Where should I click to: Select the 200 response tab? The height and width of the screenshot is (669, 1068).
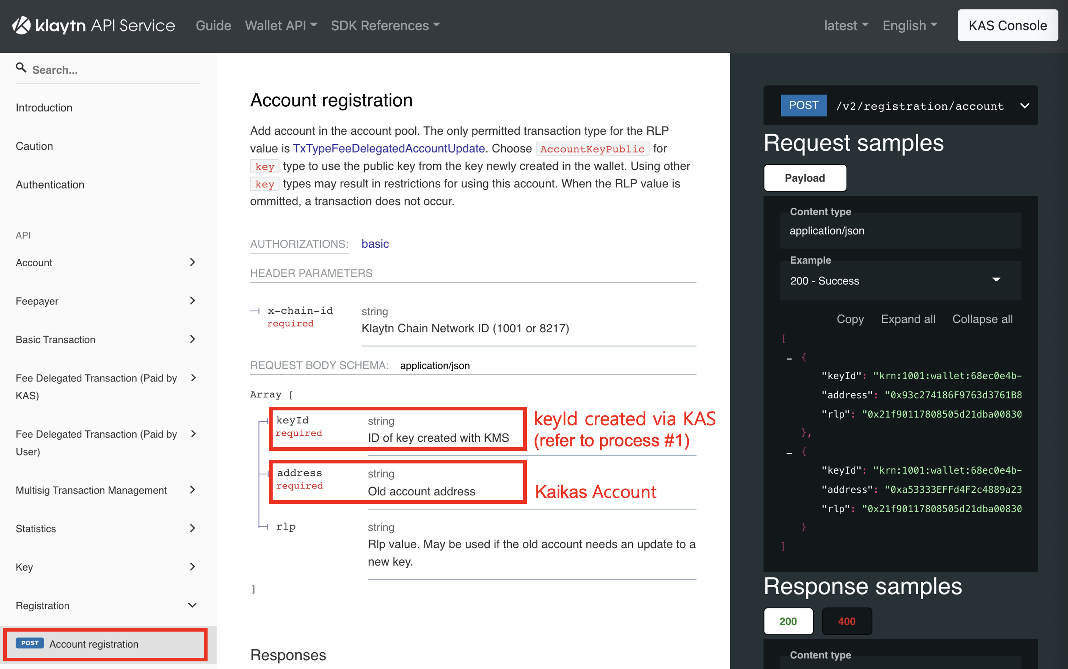pyautogui.click(x=788, y=621)
